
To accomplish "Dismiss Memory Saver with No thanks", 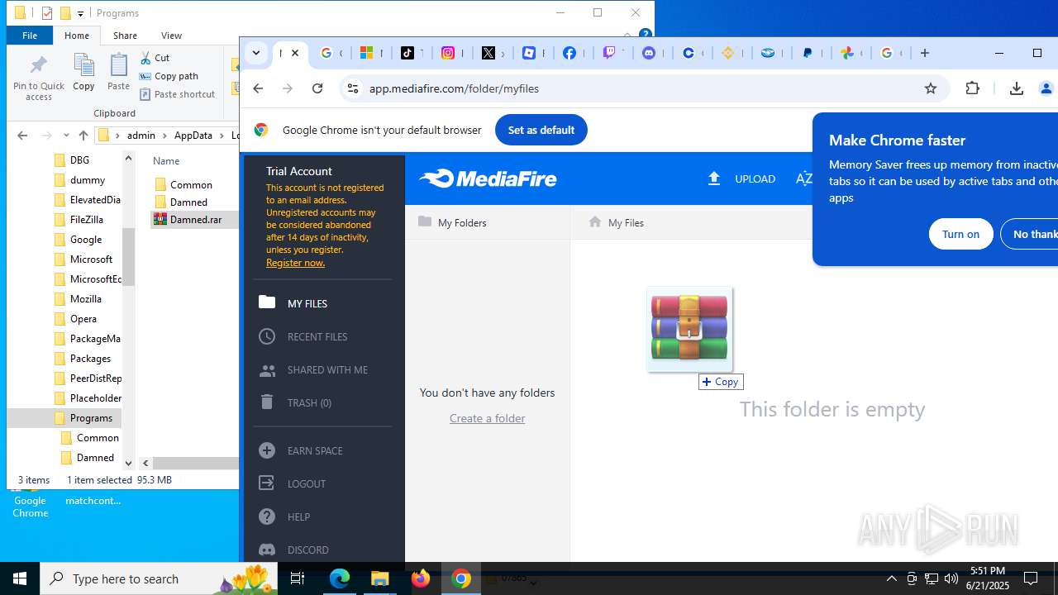I will coord(1030,234).
